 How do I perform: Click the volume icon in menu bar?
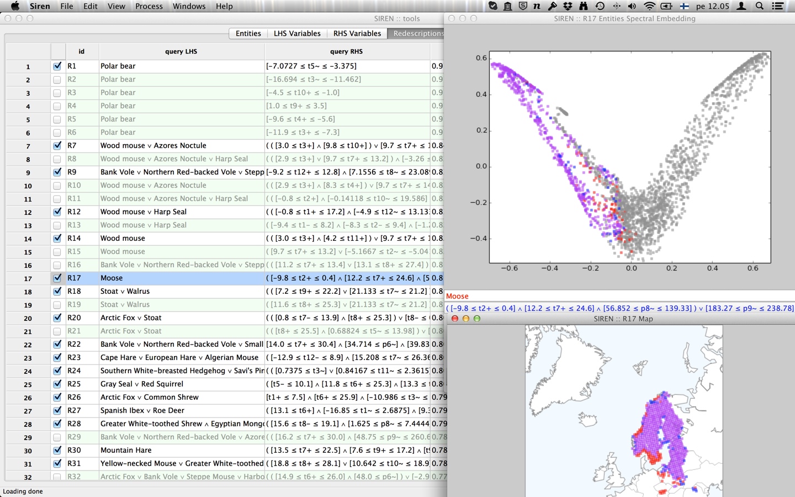pos(632,6)
